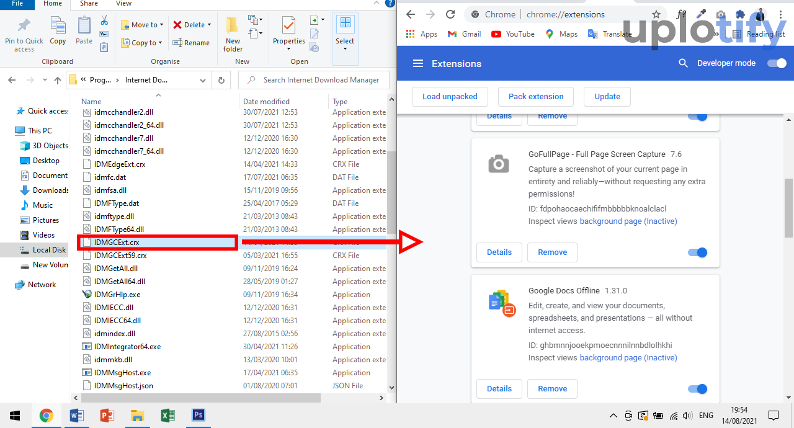This screenshot has width=794, height=428.
Task: Select 3D Objects in navigation pane
Action: [43, 146]
